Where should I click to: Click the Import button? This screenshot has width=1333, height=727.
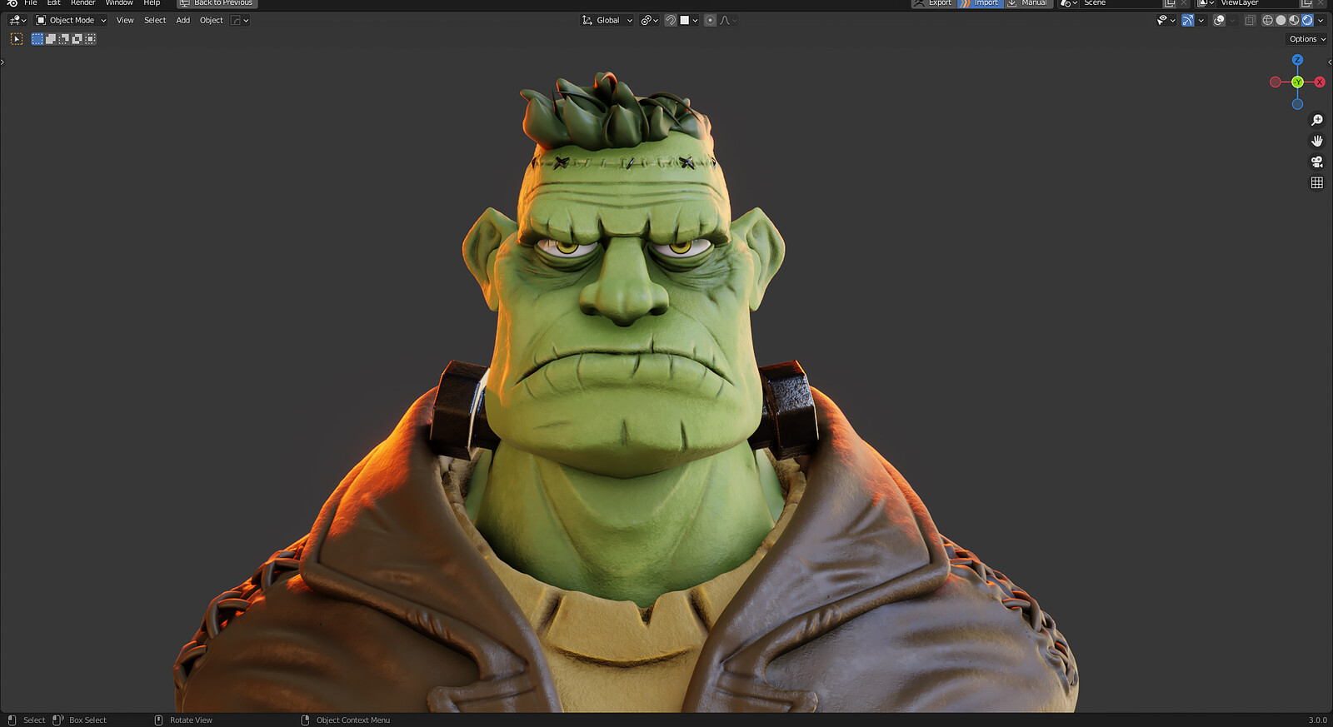(x=980, y=3)
